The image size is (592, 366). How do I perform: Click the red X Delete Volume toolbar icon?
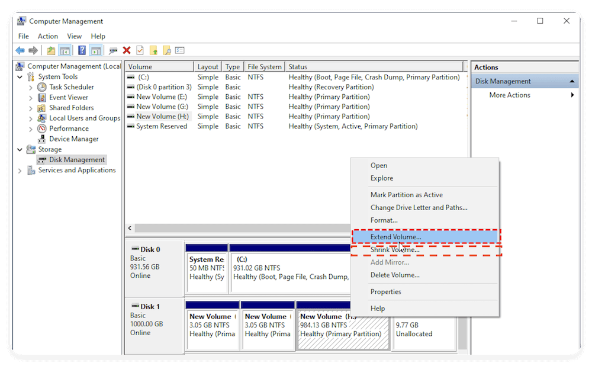coord(126,50)
